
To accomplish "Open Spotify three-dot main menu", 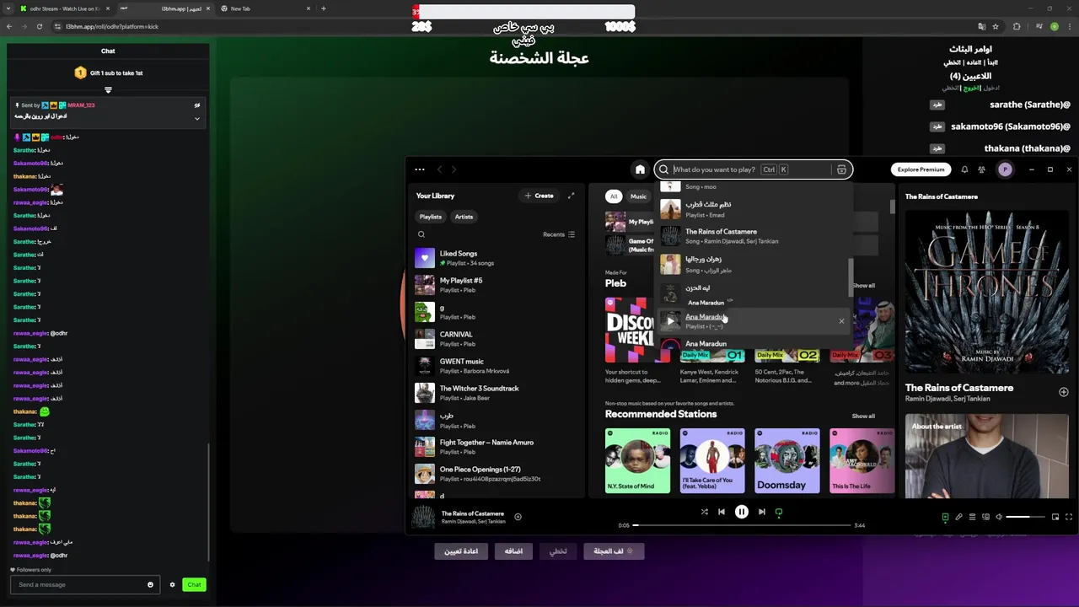I will 420,169.
